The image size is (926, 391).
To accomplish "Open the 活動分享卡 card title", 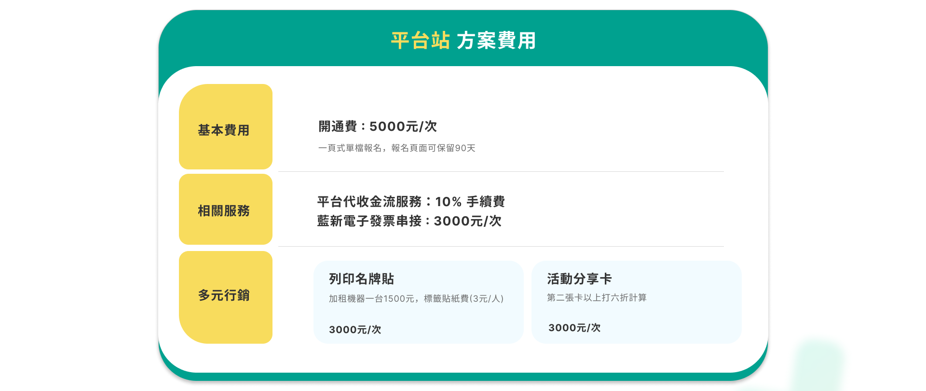I will [x=579, y=279].
